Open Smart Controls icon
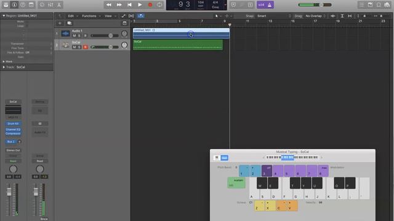This screenshot has height=221, width=394. click(x=42, y=5)
